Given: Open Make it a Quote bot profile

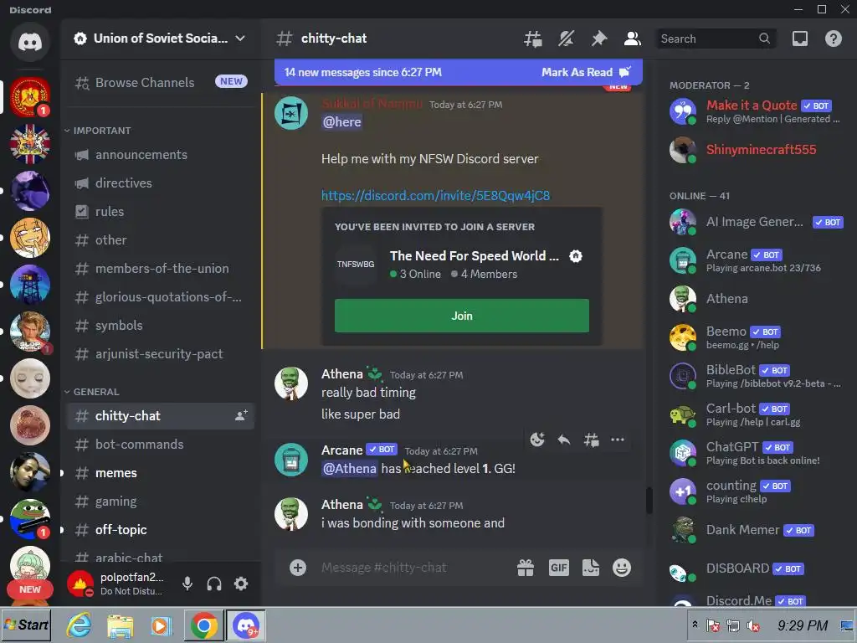Looking at the screenshot, I should [x=756, y=111].
